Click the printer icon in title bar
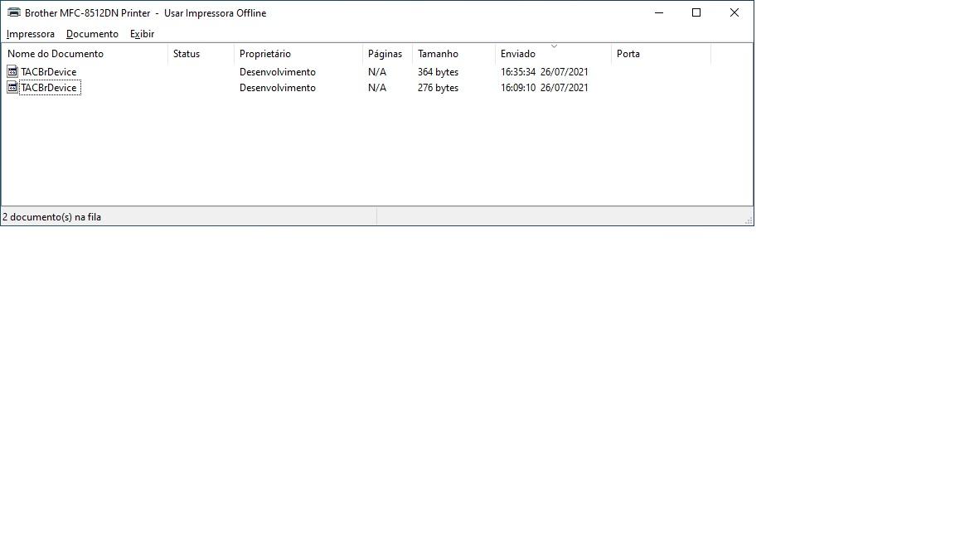The height and width of the screenshot is (537, 955). pos(13,12)
